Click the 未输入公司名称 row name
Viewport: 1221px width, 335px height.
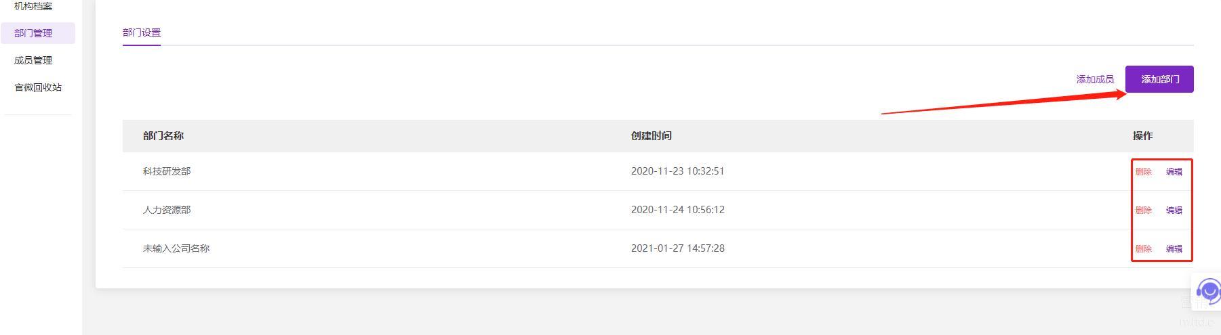point(176,248)
